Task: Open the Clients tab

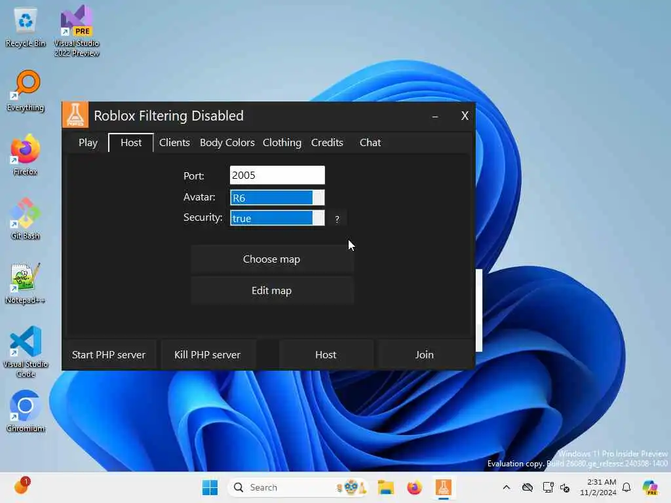Action: click(174, 142)
